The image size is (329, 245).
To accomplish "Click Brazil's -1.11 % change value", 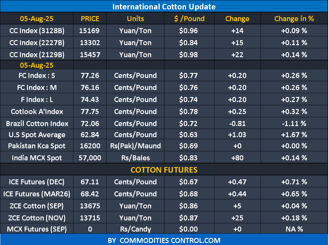I will [x=294, y=123].
